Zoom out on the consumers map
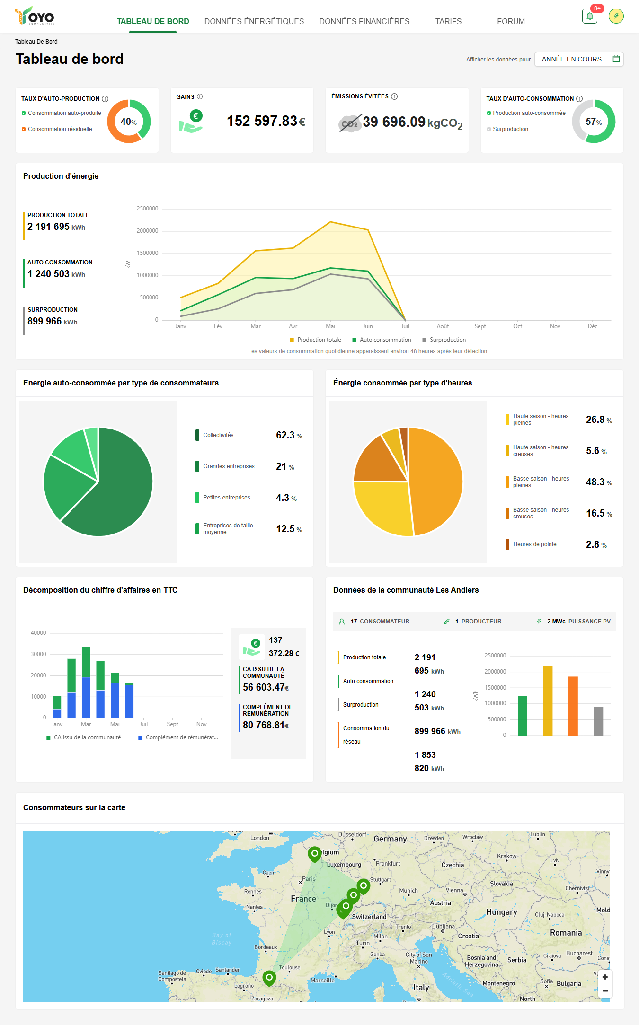The image size is (639, 1025). click(605, 990)
